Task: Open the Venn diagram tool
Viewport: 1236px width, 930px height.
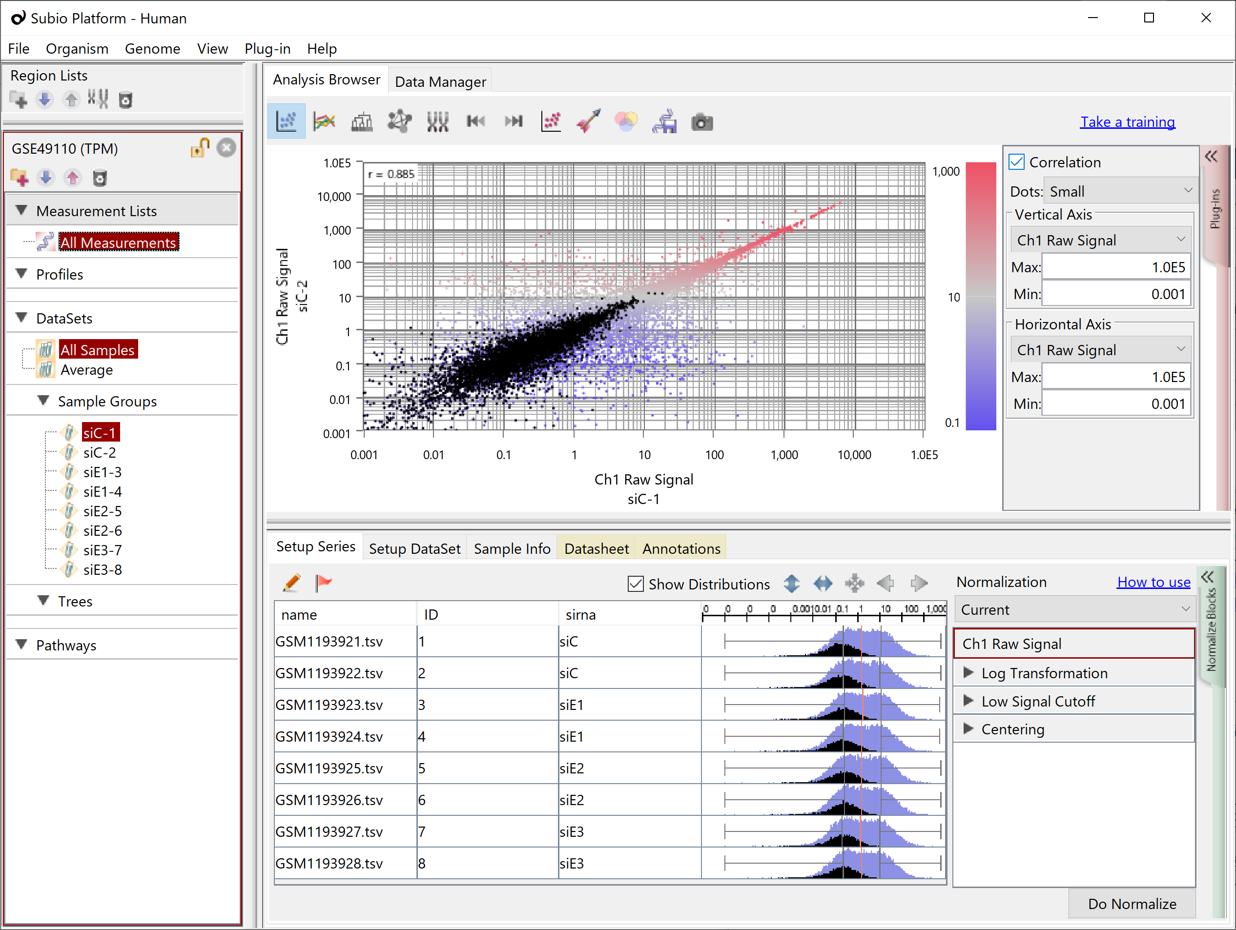Action: (626, 121)
